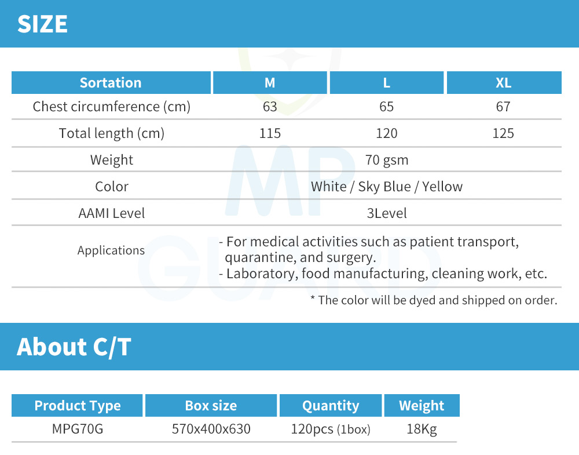Select total length value 125
579x455 pixels.
click(503, 133)
